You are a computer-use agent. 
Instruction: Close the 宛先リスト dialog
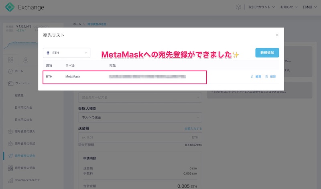coord(277,35)
